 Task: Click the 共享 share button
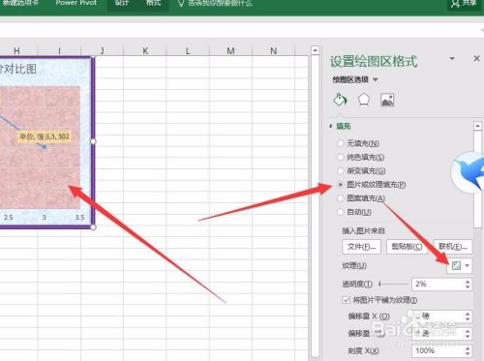pos(464,3)
